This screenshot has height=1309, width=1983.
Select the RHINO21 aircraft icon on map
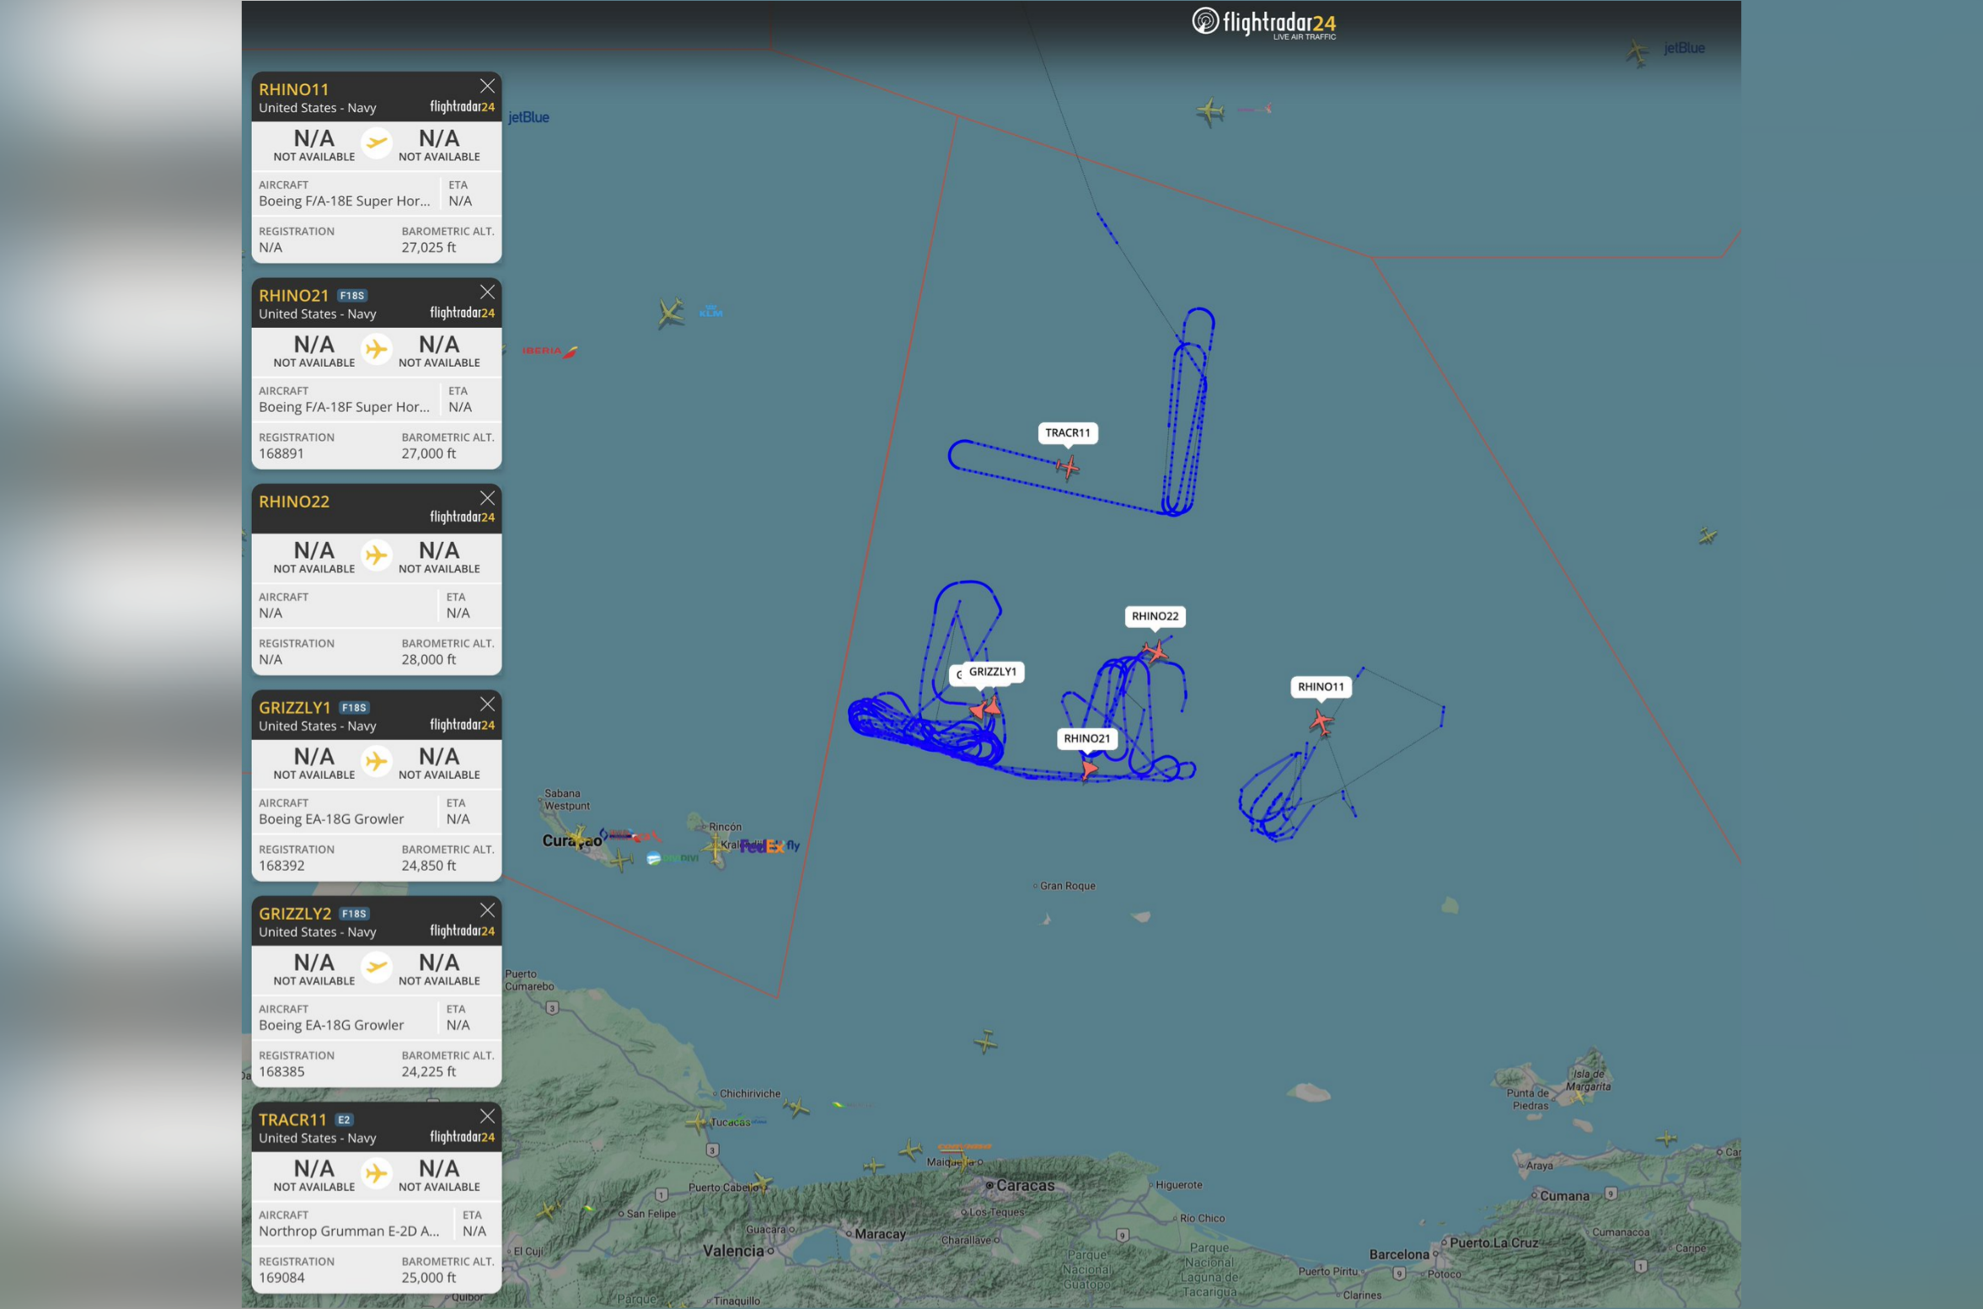[x=1089, y=769]
